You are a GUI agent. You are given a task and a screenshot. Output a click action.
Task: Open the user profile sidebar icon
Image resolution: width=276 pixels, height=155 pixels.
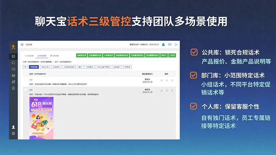click(x=13, y=127)
